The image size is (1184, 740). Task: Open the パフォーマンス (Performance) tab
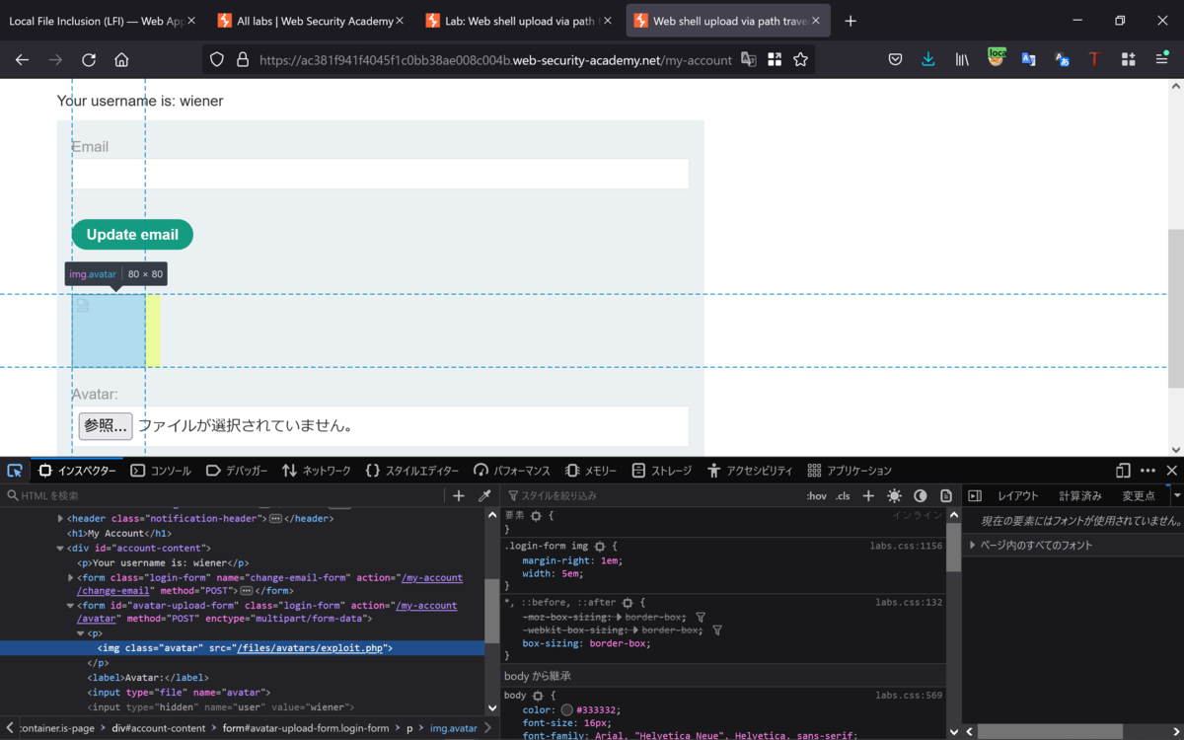pos(511,471)
